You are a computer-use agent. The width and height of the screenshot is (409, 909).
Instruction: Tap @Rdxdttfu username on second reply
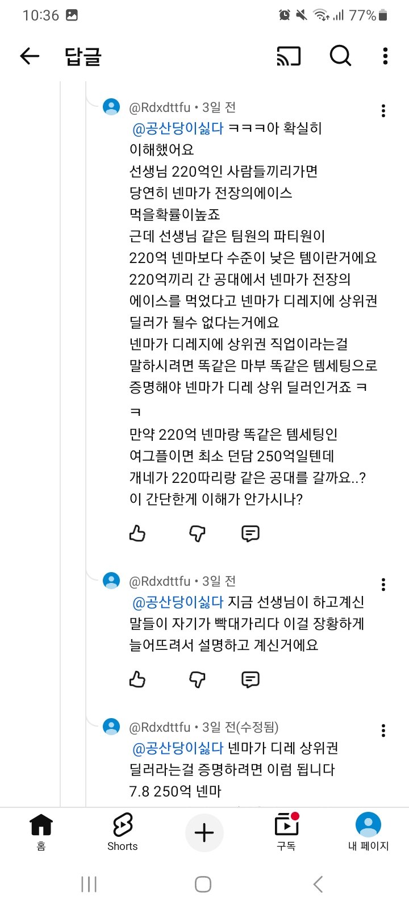(x=160, y=581)
